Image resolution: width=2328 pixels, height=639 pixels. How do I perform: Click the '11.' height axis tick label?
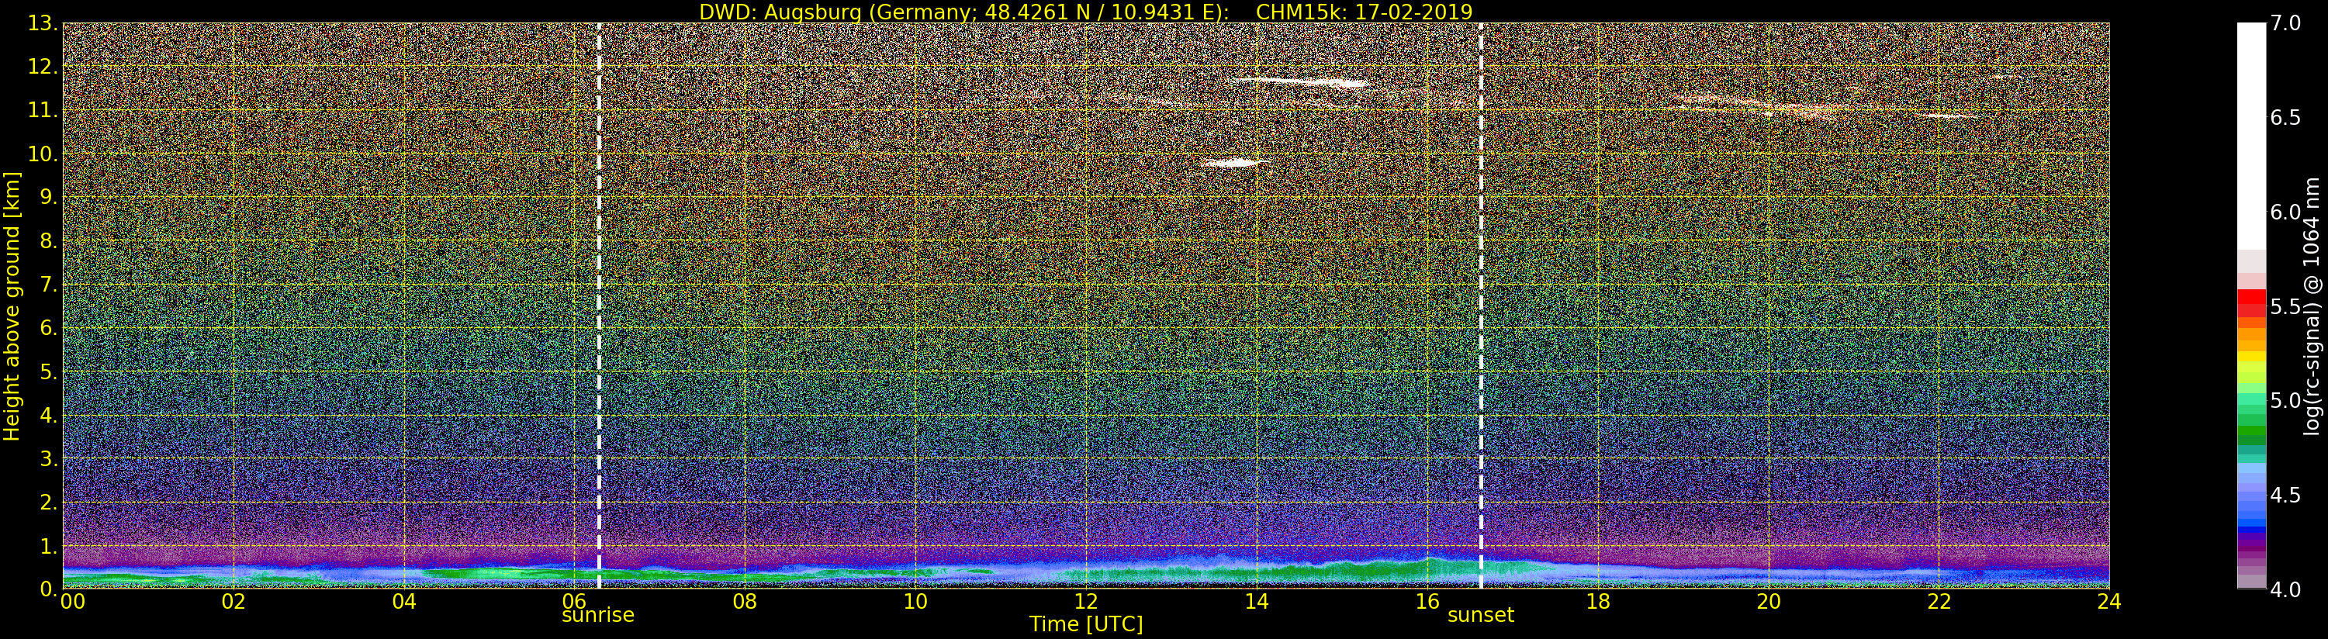tap(42, 110)
